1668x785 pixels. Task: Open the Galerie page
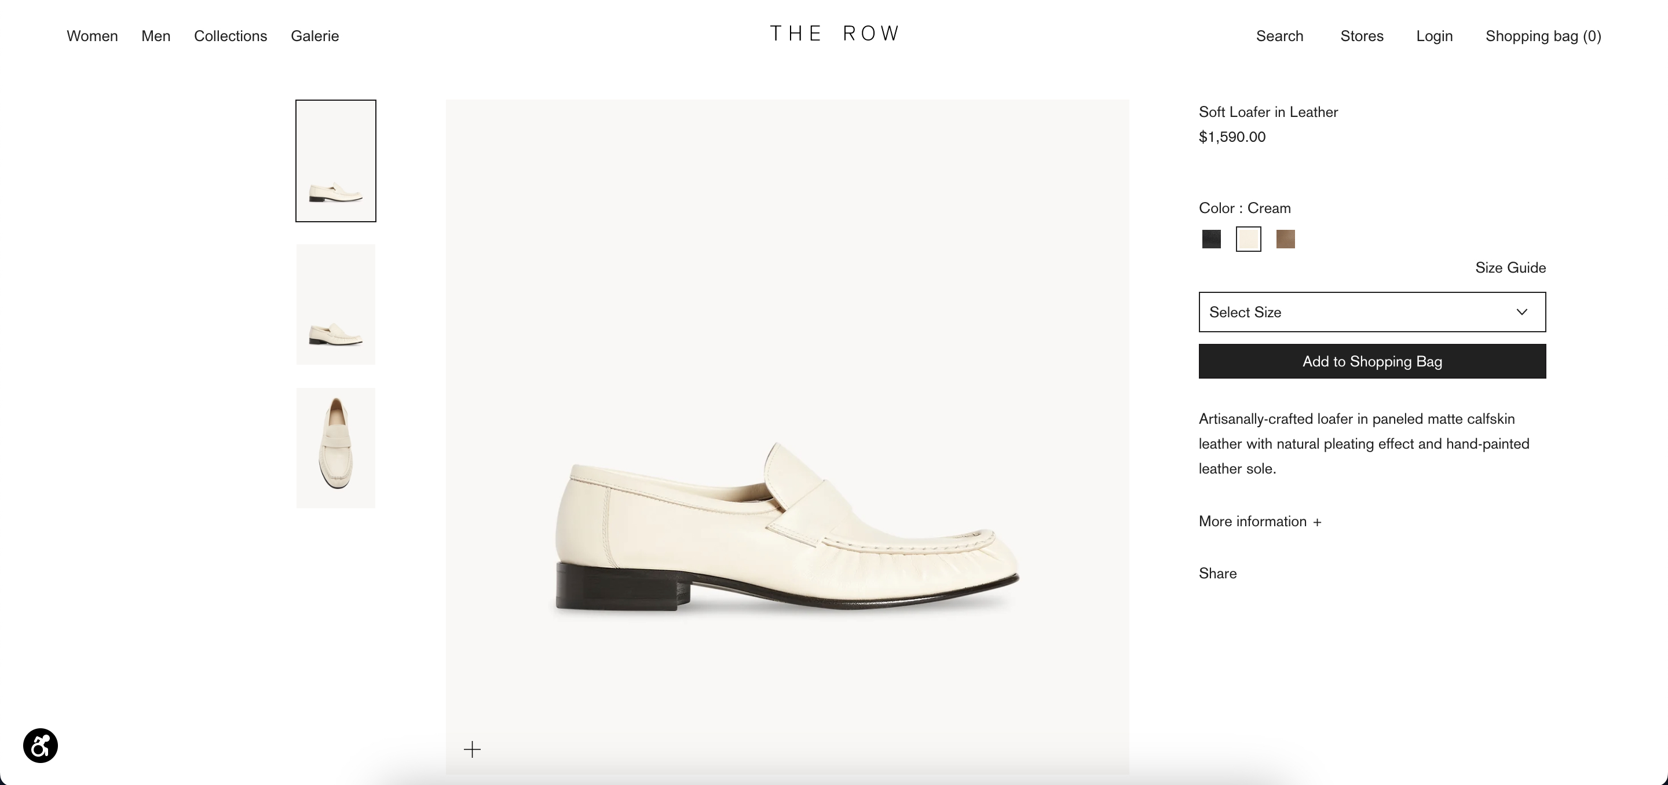(314, 36)
